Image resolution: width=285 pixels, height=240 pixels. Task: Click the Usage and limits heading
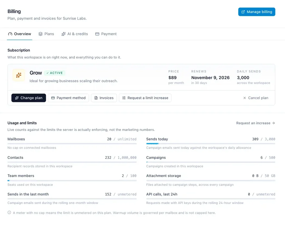(x=22, y=123)
